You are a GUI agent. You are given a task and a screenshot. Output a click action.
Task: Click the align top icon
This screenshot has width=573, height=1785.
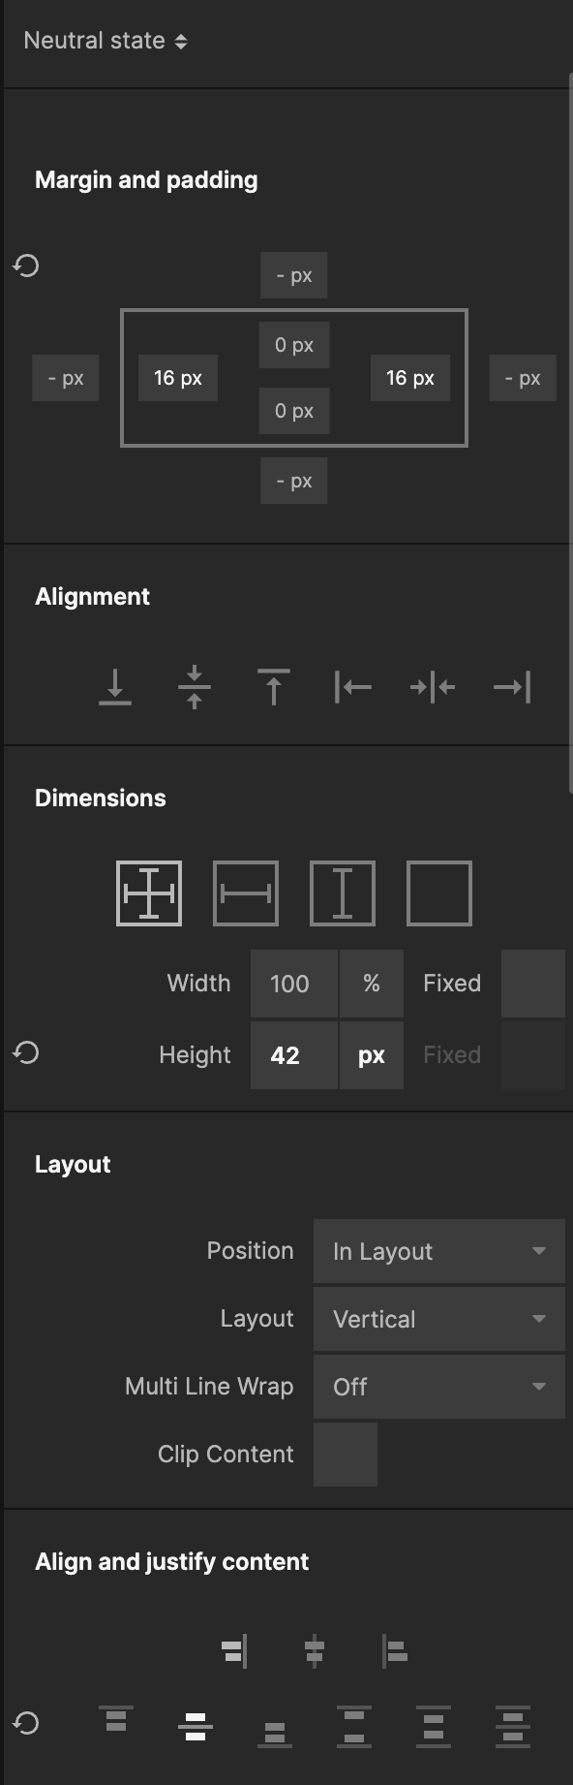point(274,687)
